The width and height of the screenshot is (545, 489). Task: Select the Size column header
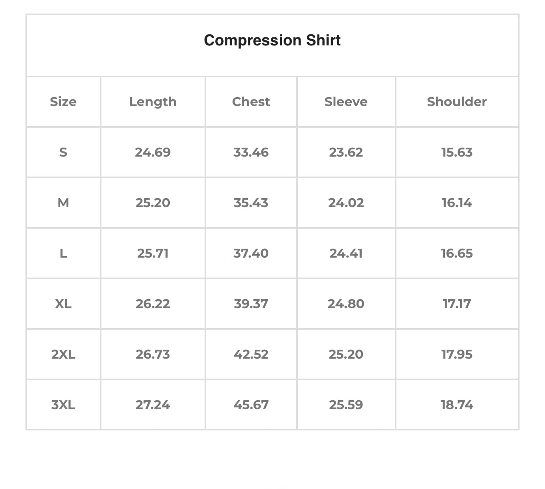tap(63, 102)
